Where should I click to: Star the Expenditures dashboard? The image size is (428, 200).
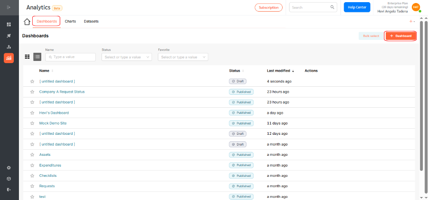[x=32, y=165]
